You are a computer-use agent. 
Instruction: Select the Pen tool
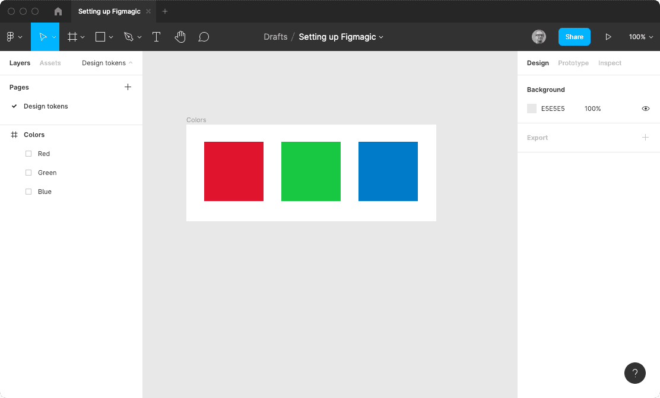[128, 37]
